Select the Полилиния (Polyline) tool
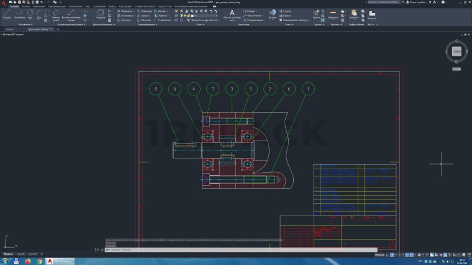 (x=19, y=14)
